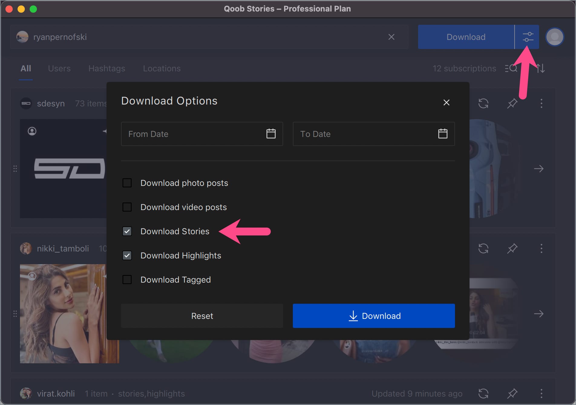Grab the sdesyn row drag handle
This screenshot has width=576, height=405.
click(x=15, y=169)
